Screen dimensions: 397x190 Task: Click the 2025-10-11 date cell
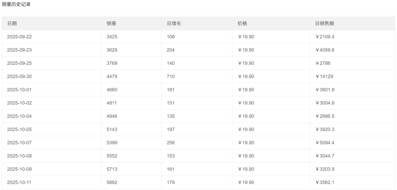coord(19,182)
